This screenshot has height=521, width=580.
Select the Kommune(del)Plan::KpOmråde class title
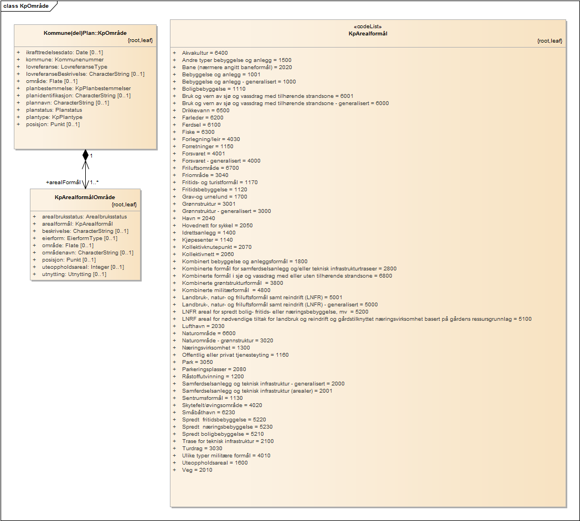coord(85,33)
